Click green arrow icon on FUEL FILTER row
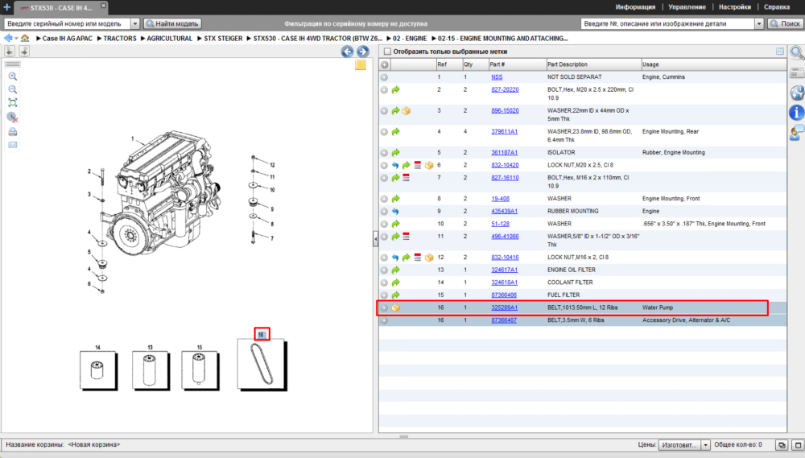The image size is (805, 458). pos(396,295)
